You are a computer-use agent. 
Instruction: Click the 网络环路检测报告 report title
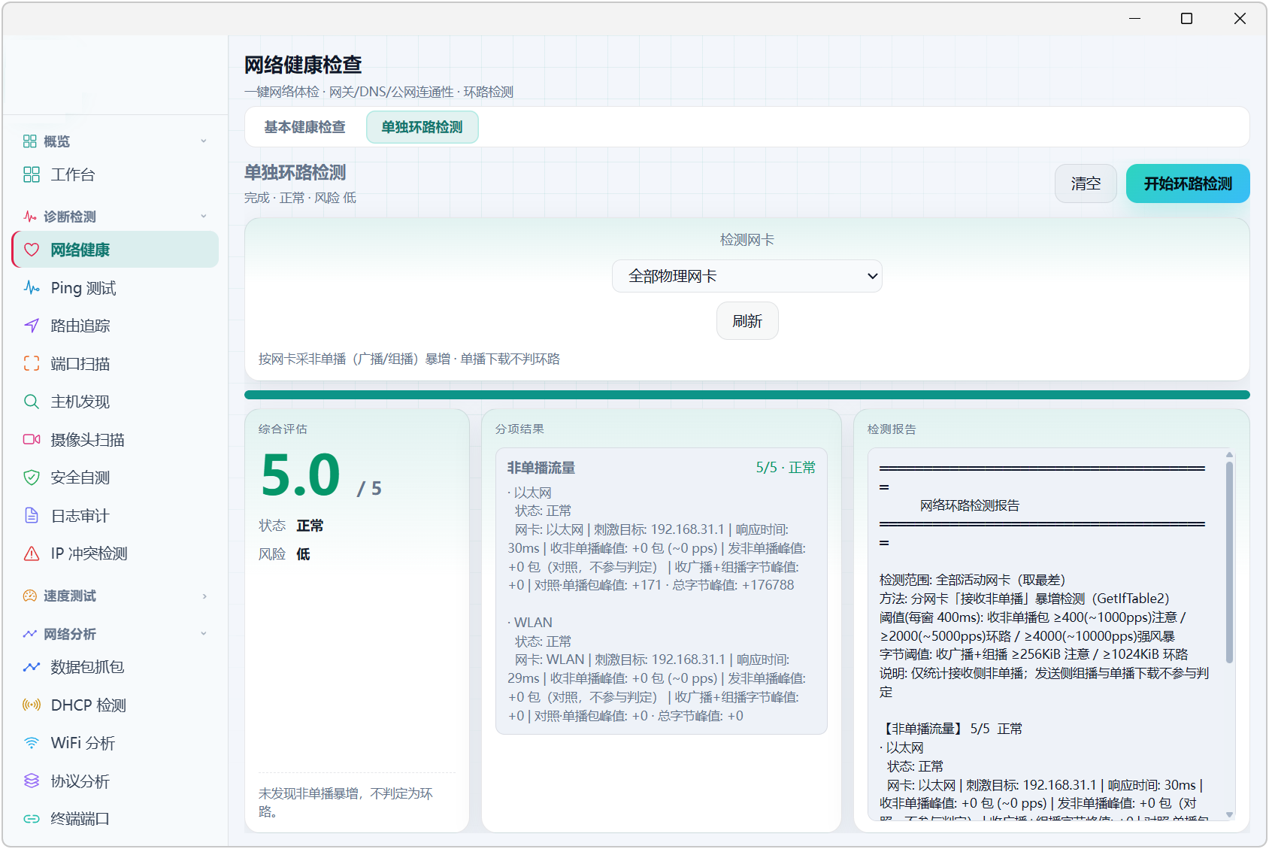(970, 505)
